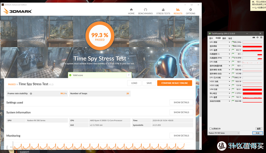266x153 pixels.
Task: Expand the GPU 温度 sensor dropdown arrow
Action: pyautogui.click(x=229, y=50)
